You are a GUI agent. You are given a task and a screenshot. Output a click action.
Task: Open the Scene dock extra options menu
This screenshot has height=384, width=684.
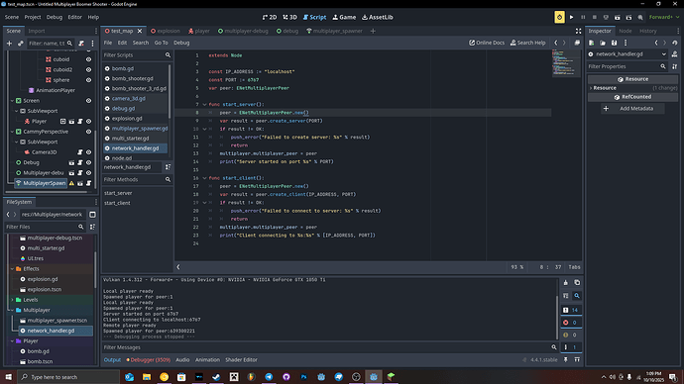(92, 44)
